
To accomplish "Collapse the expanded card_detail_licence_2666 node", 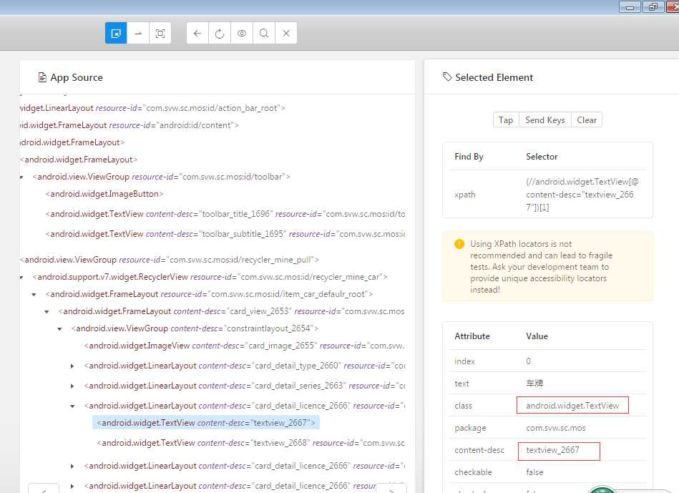I will pyautogui.click(x=72, y=406).
